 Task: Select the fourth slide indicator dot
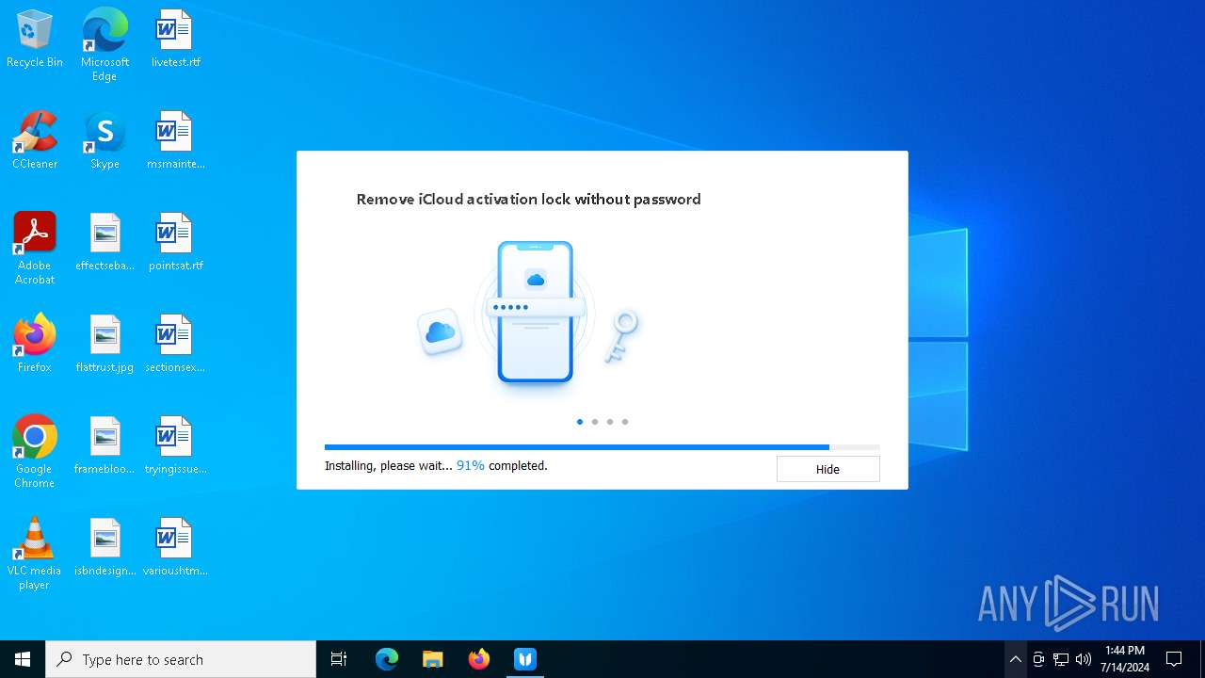click(625, 422)
